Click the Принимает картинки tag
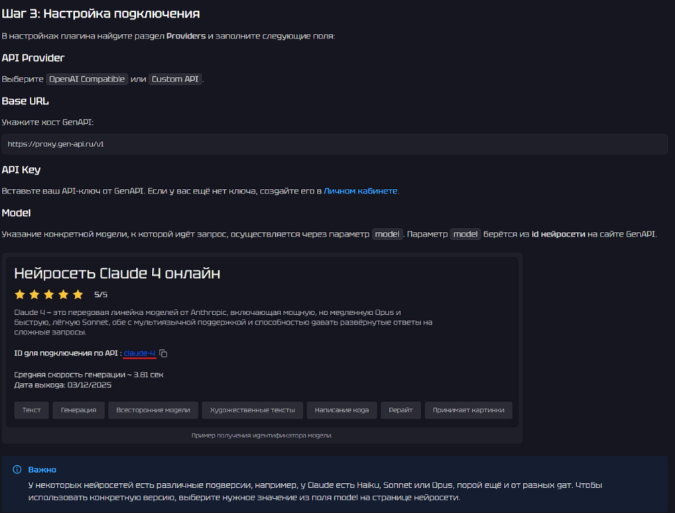Viewport: 675px width, 513px height. pyautogui.click(x=468, y=410)
